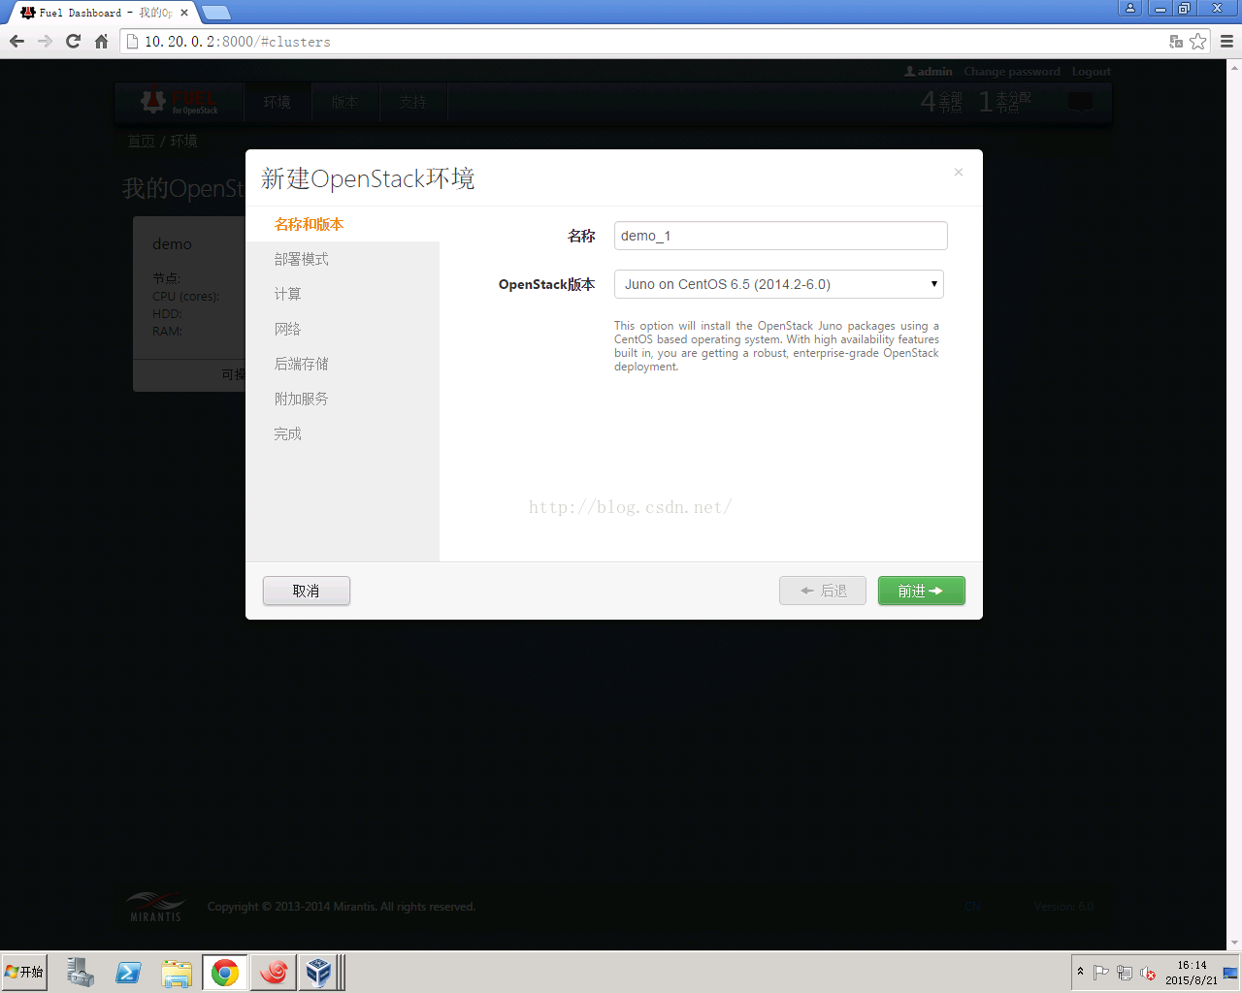The image size is (1242, 993).
Task: Click the Action Center flag tray icon
Action: pos(1100,973)
